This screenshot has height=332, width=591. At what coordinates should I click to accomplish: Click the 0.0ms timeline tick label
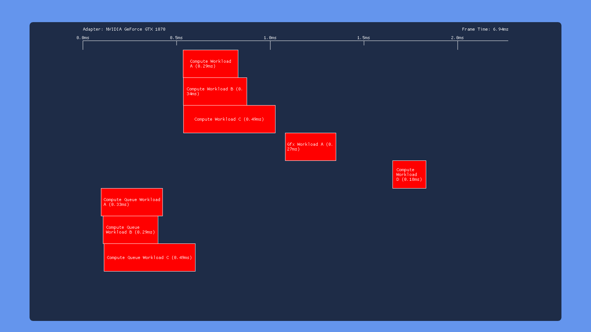point(83,38)
